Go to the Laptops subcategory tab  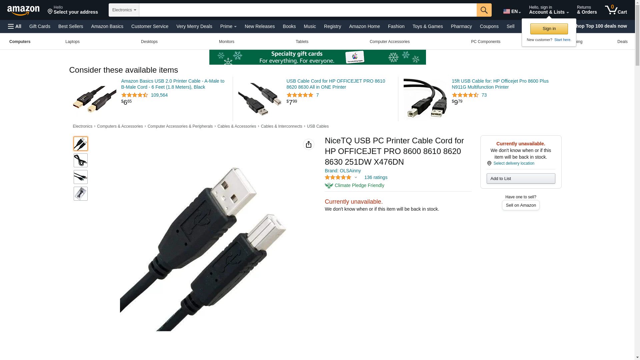[72, 42]
